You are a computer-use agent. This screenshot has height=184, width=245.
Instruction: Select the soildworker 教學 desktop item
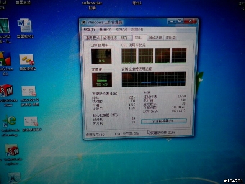point(92,5)
